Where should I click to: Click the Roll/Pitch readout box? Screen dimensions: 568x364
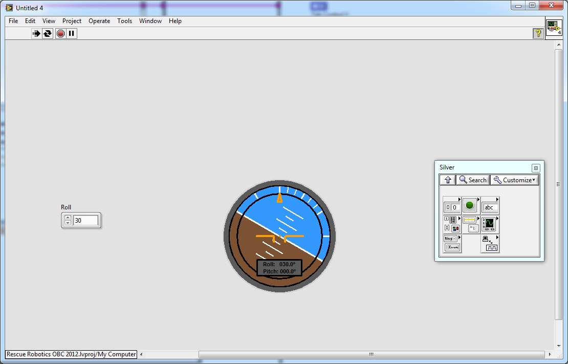click(279, 268)
